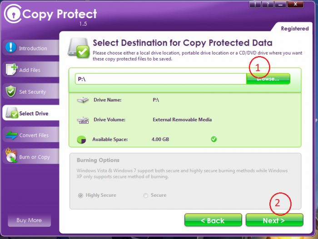Click the Registered status tab
The width and height of the screenshot is (318, 239).
[x=294, y=28]
